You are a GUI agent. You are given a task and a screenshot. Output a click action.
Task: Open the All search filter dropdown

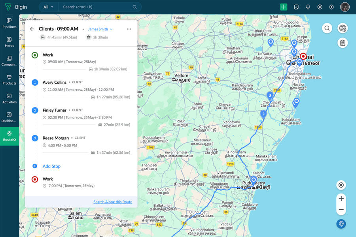(48, 7)
